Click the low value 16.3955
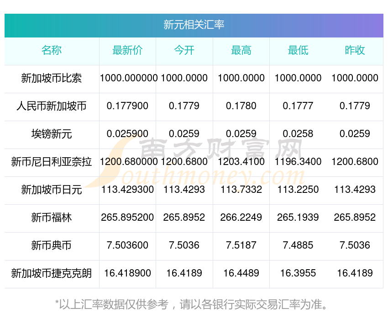Image resolution: width=388 pixels, height=319 pixels. point(298,273)
